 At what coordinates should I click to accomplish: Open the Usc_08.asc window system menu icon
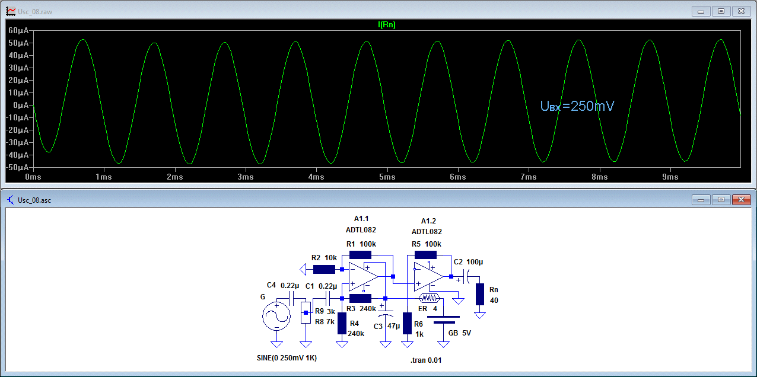click(10, 200)
